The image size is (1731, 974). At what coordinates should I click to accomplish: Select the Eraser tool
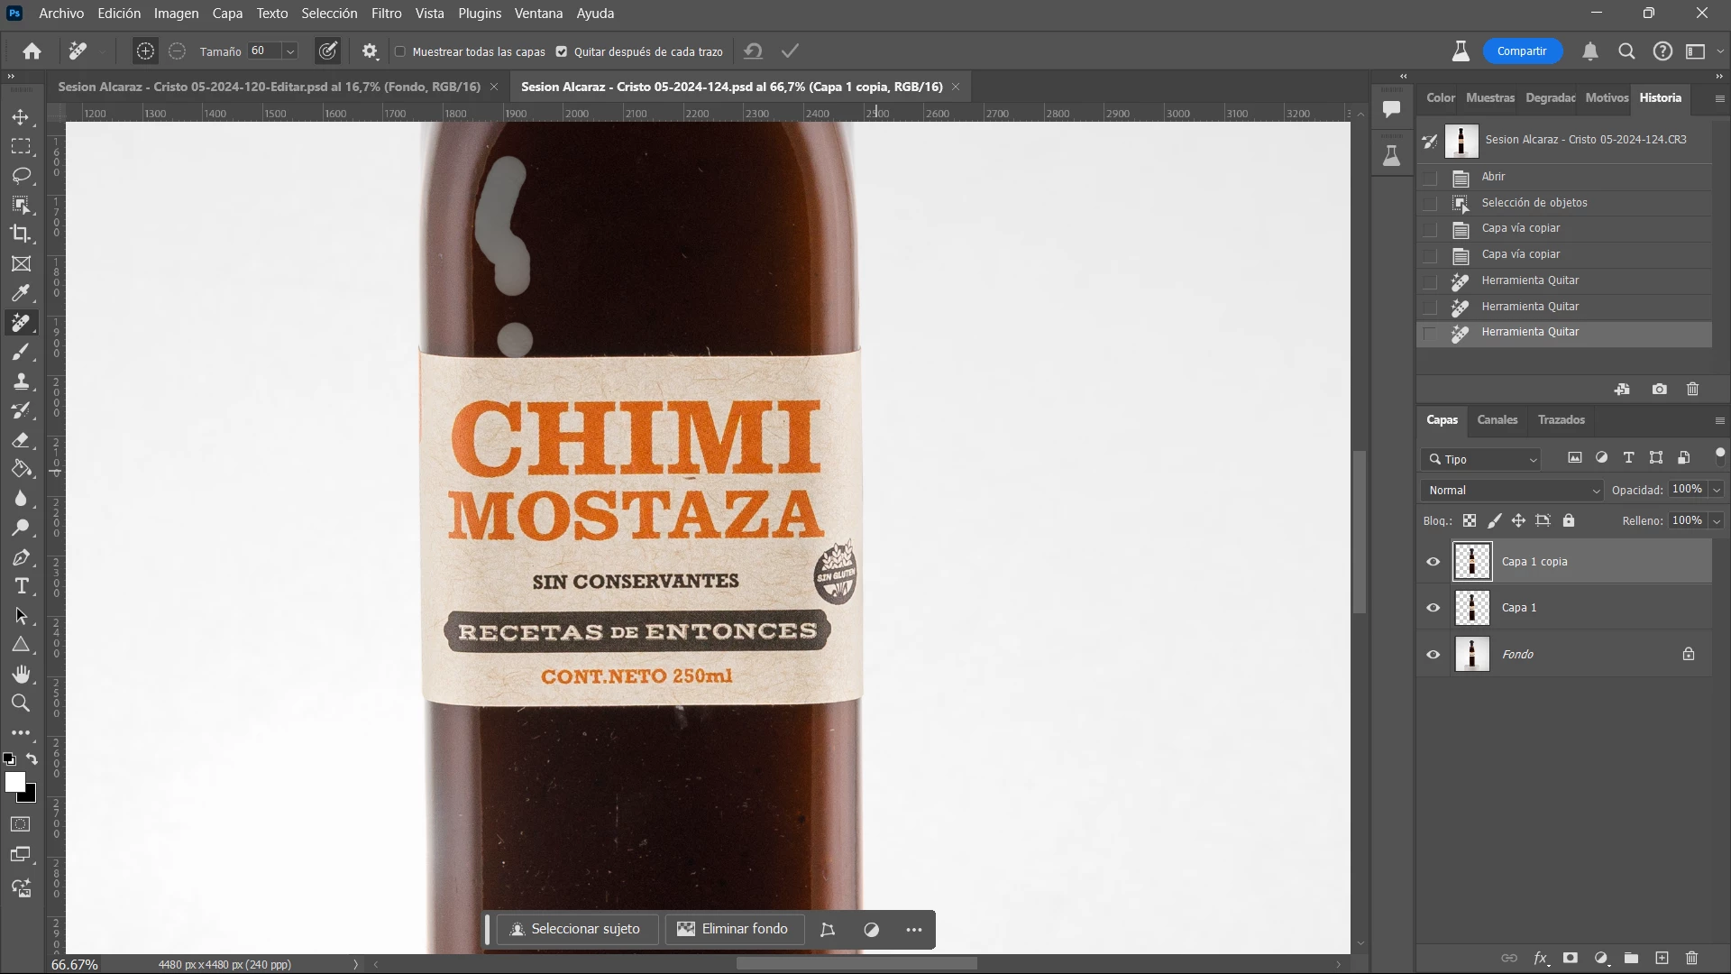click(x=21, y=440)
